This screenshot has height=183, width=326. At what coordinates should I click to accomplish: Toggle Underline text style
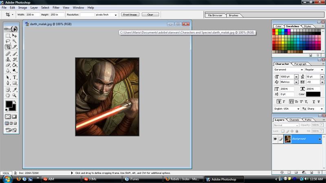(313, 102)
